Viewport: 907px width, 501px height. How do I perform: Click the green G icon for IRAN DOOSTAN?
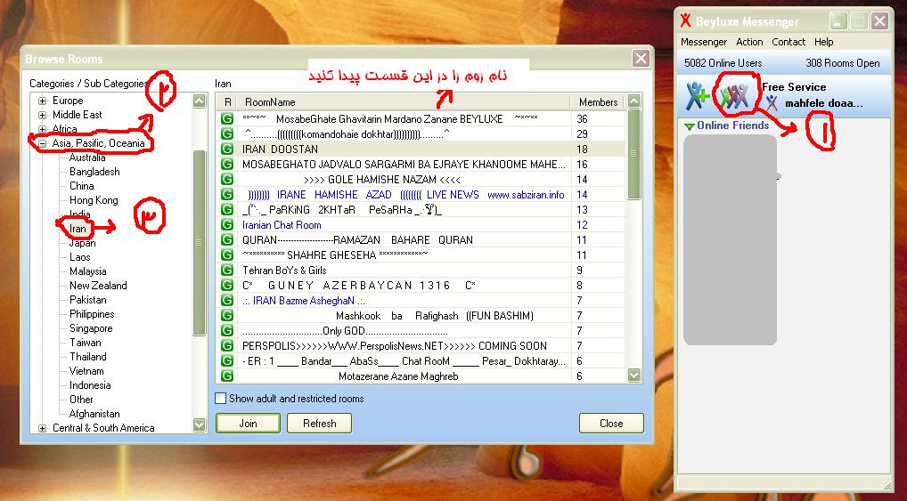tap(226, 149)
